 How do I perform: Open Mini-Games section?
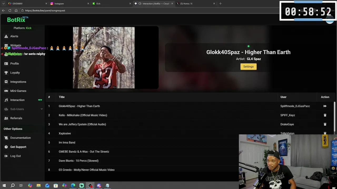pos(15,91)
